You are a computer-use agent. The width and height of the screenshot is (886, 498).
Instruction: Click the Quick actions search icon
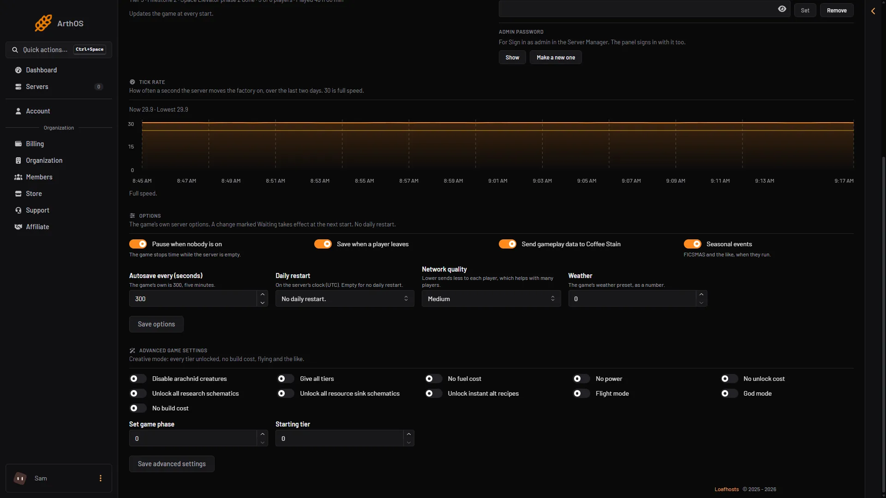click(x=15, y=50)
